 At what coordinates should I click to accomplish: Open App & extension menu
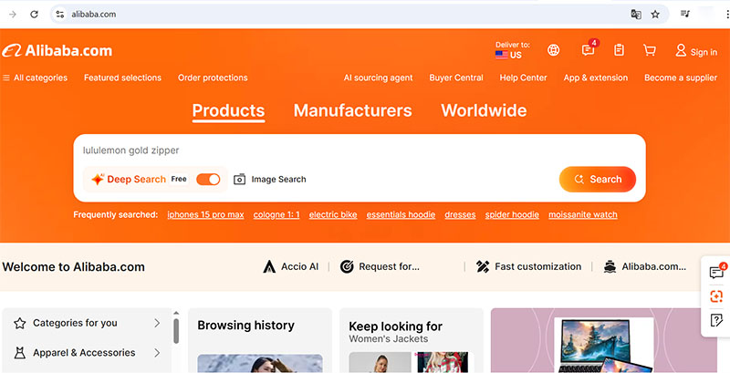[x=596, y=78]
